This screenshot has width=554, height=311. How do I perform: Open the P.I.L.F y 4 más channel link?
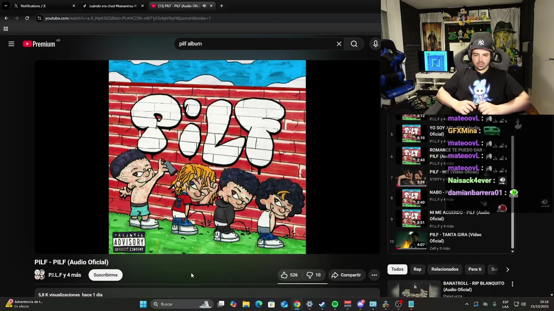tap(64, 275)
